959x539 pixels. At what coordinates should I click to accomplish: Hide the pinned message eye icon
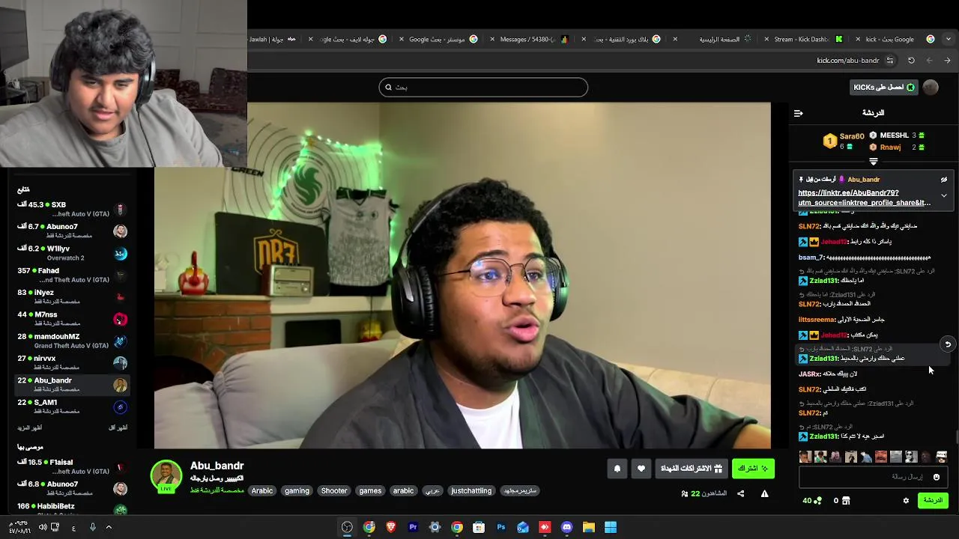click(x=944, y=180)
